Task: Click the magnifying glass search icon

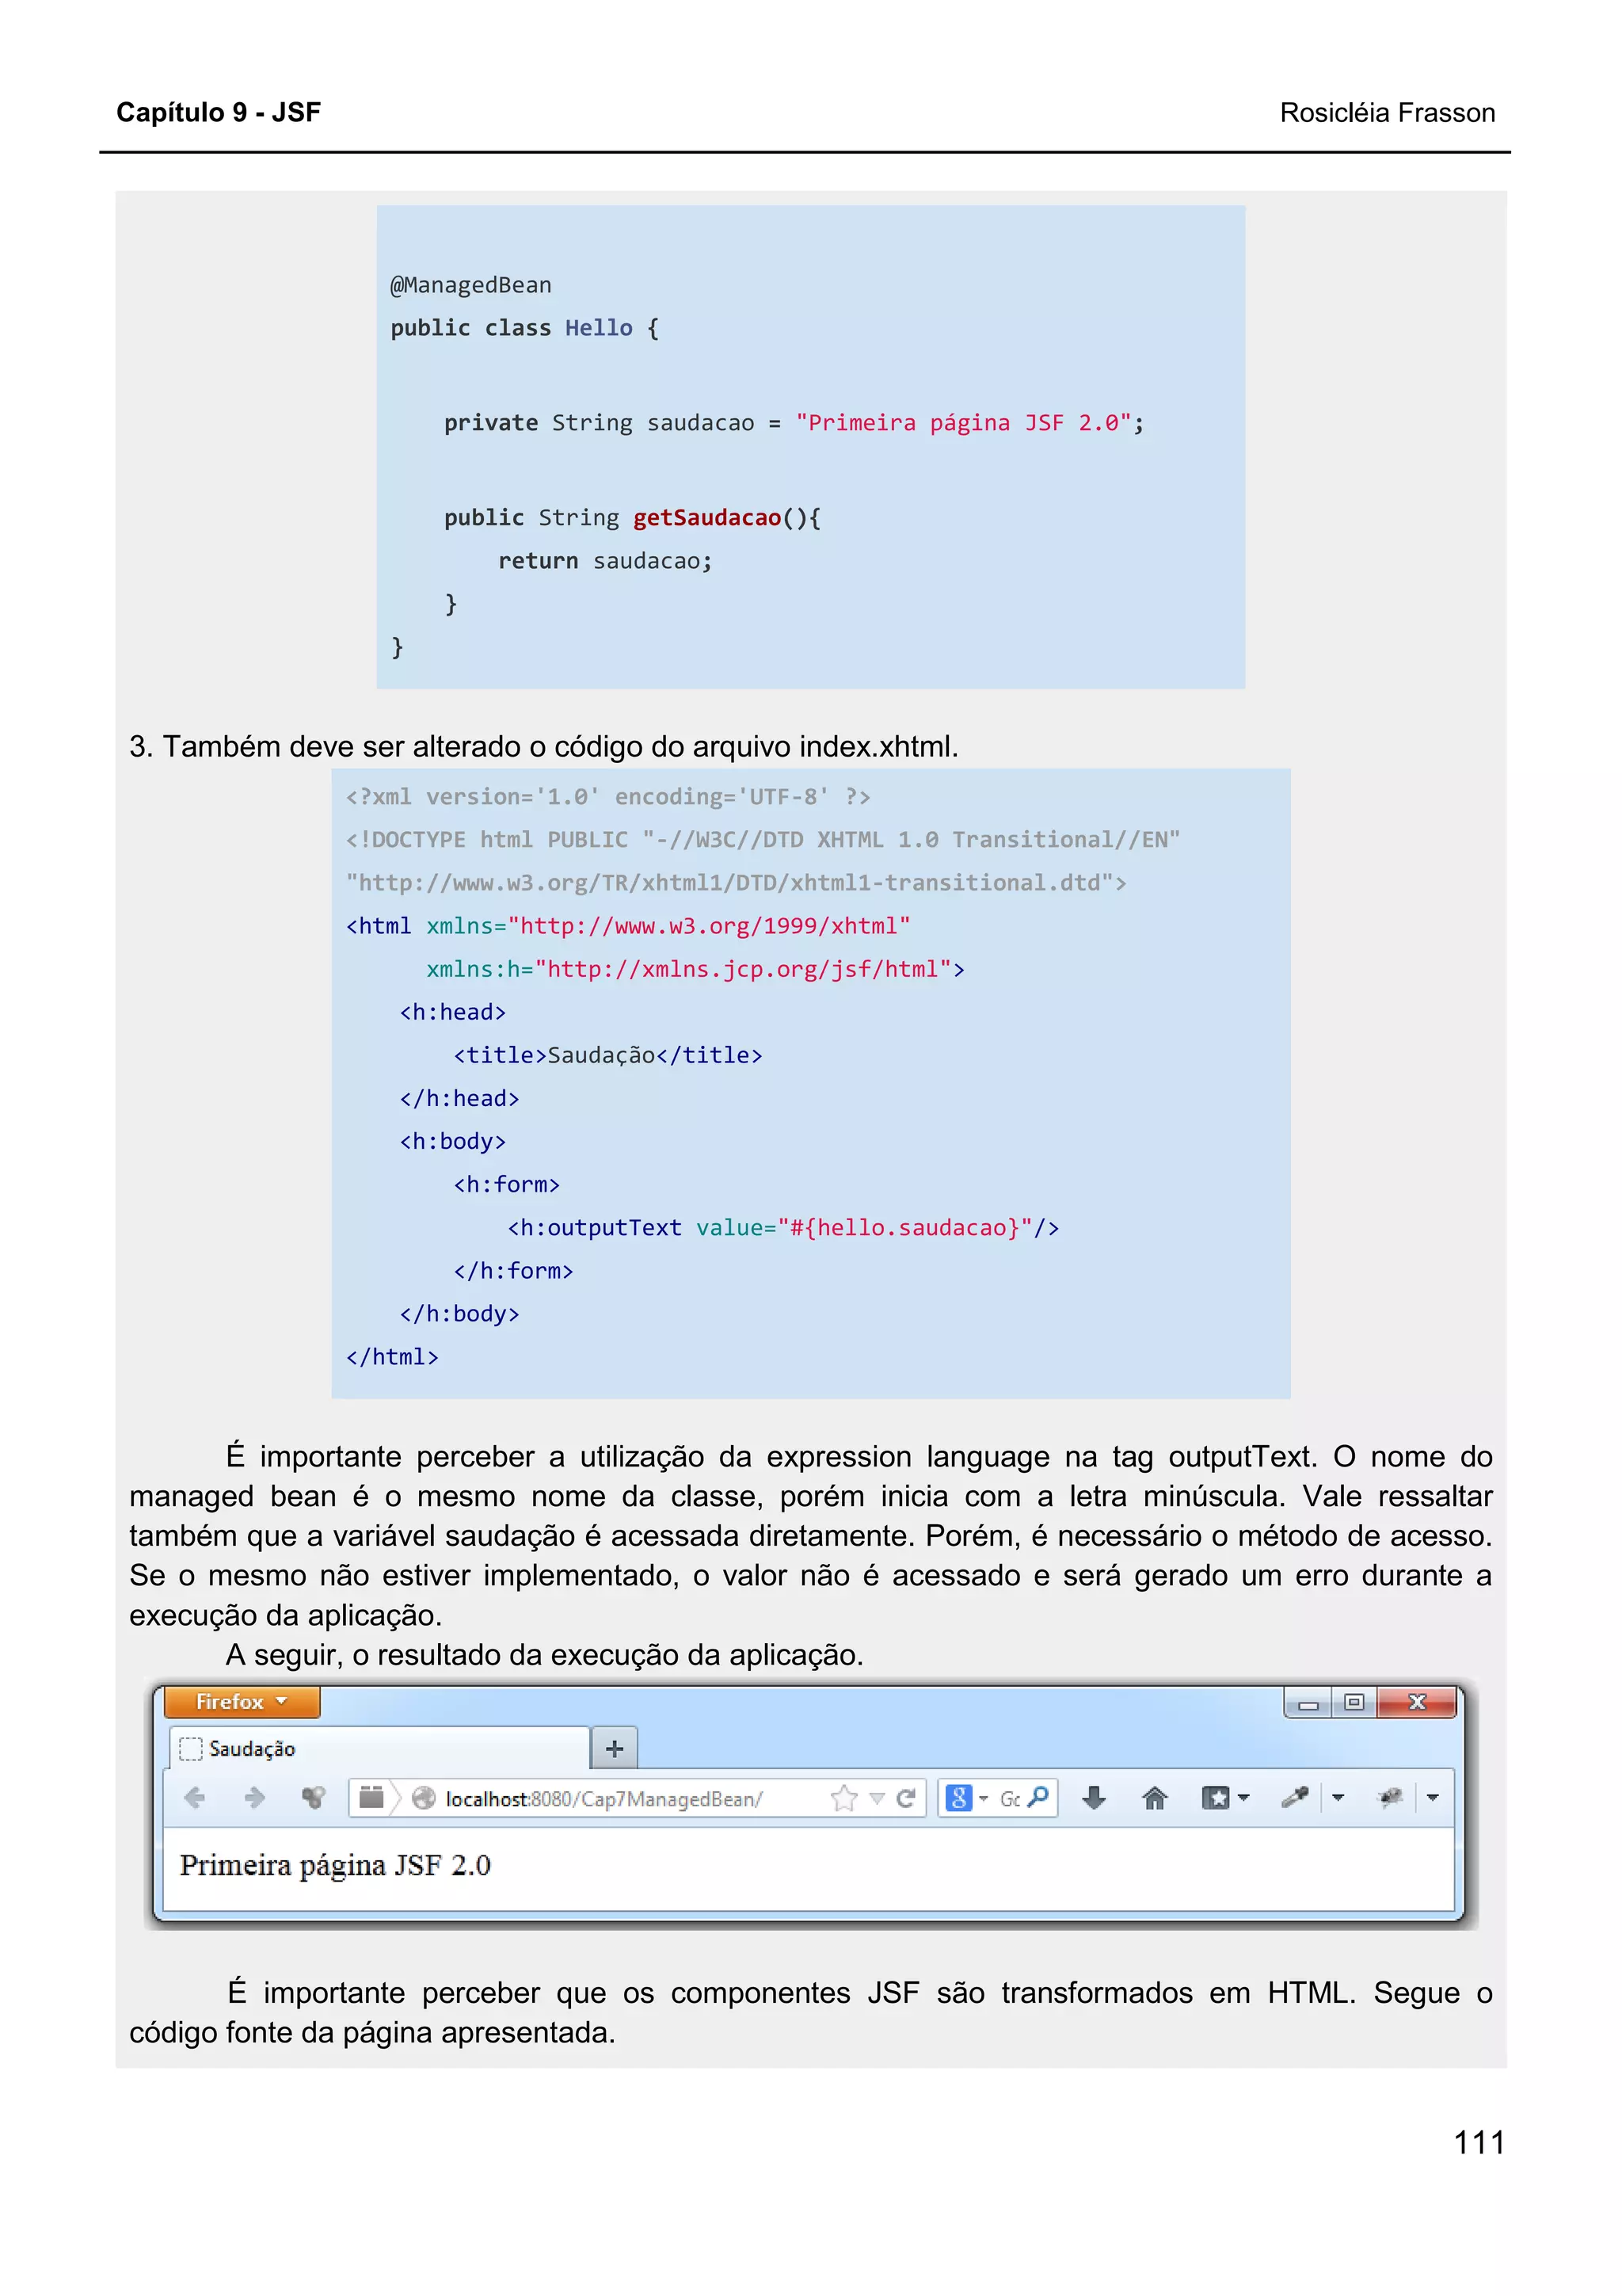Action: pos(1039,1797)
